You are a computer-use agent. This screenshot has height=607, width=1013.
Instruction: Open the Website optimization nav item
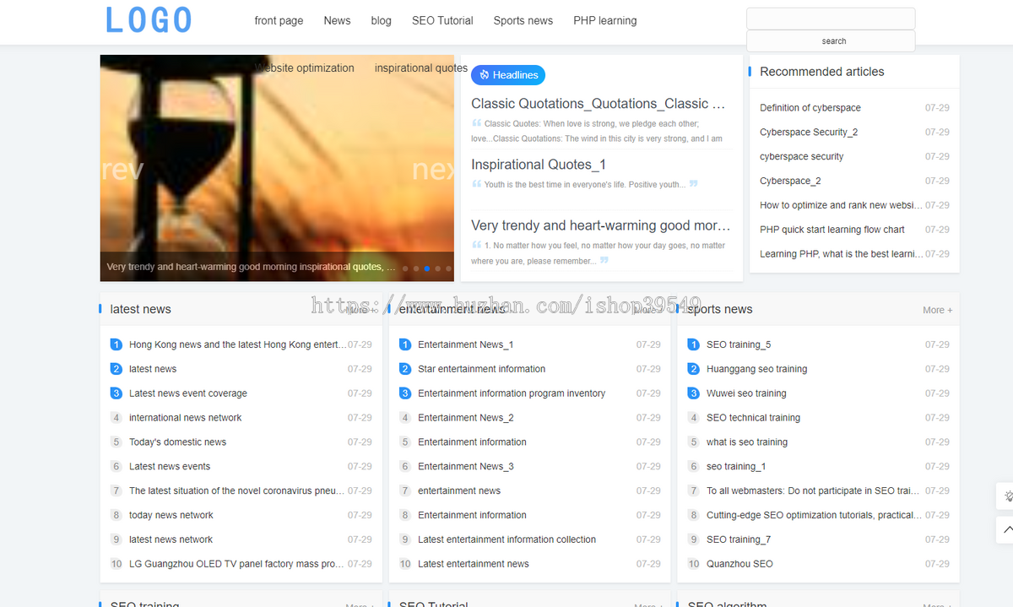point(304,68)
